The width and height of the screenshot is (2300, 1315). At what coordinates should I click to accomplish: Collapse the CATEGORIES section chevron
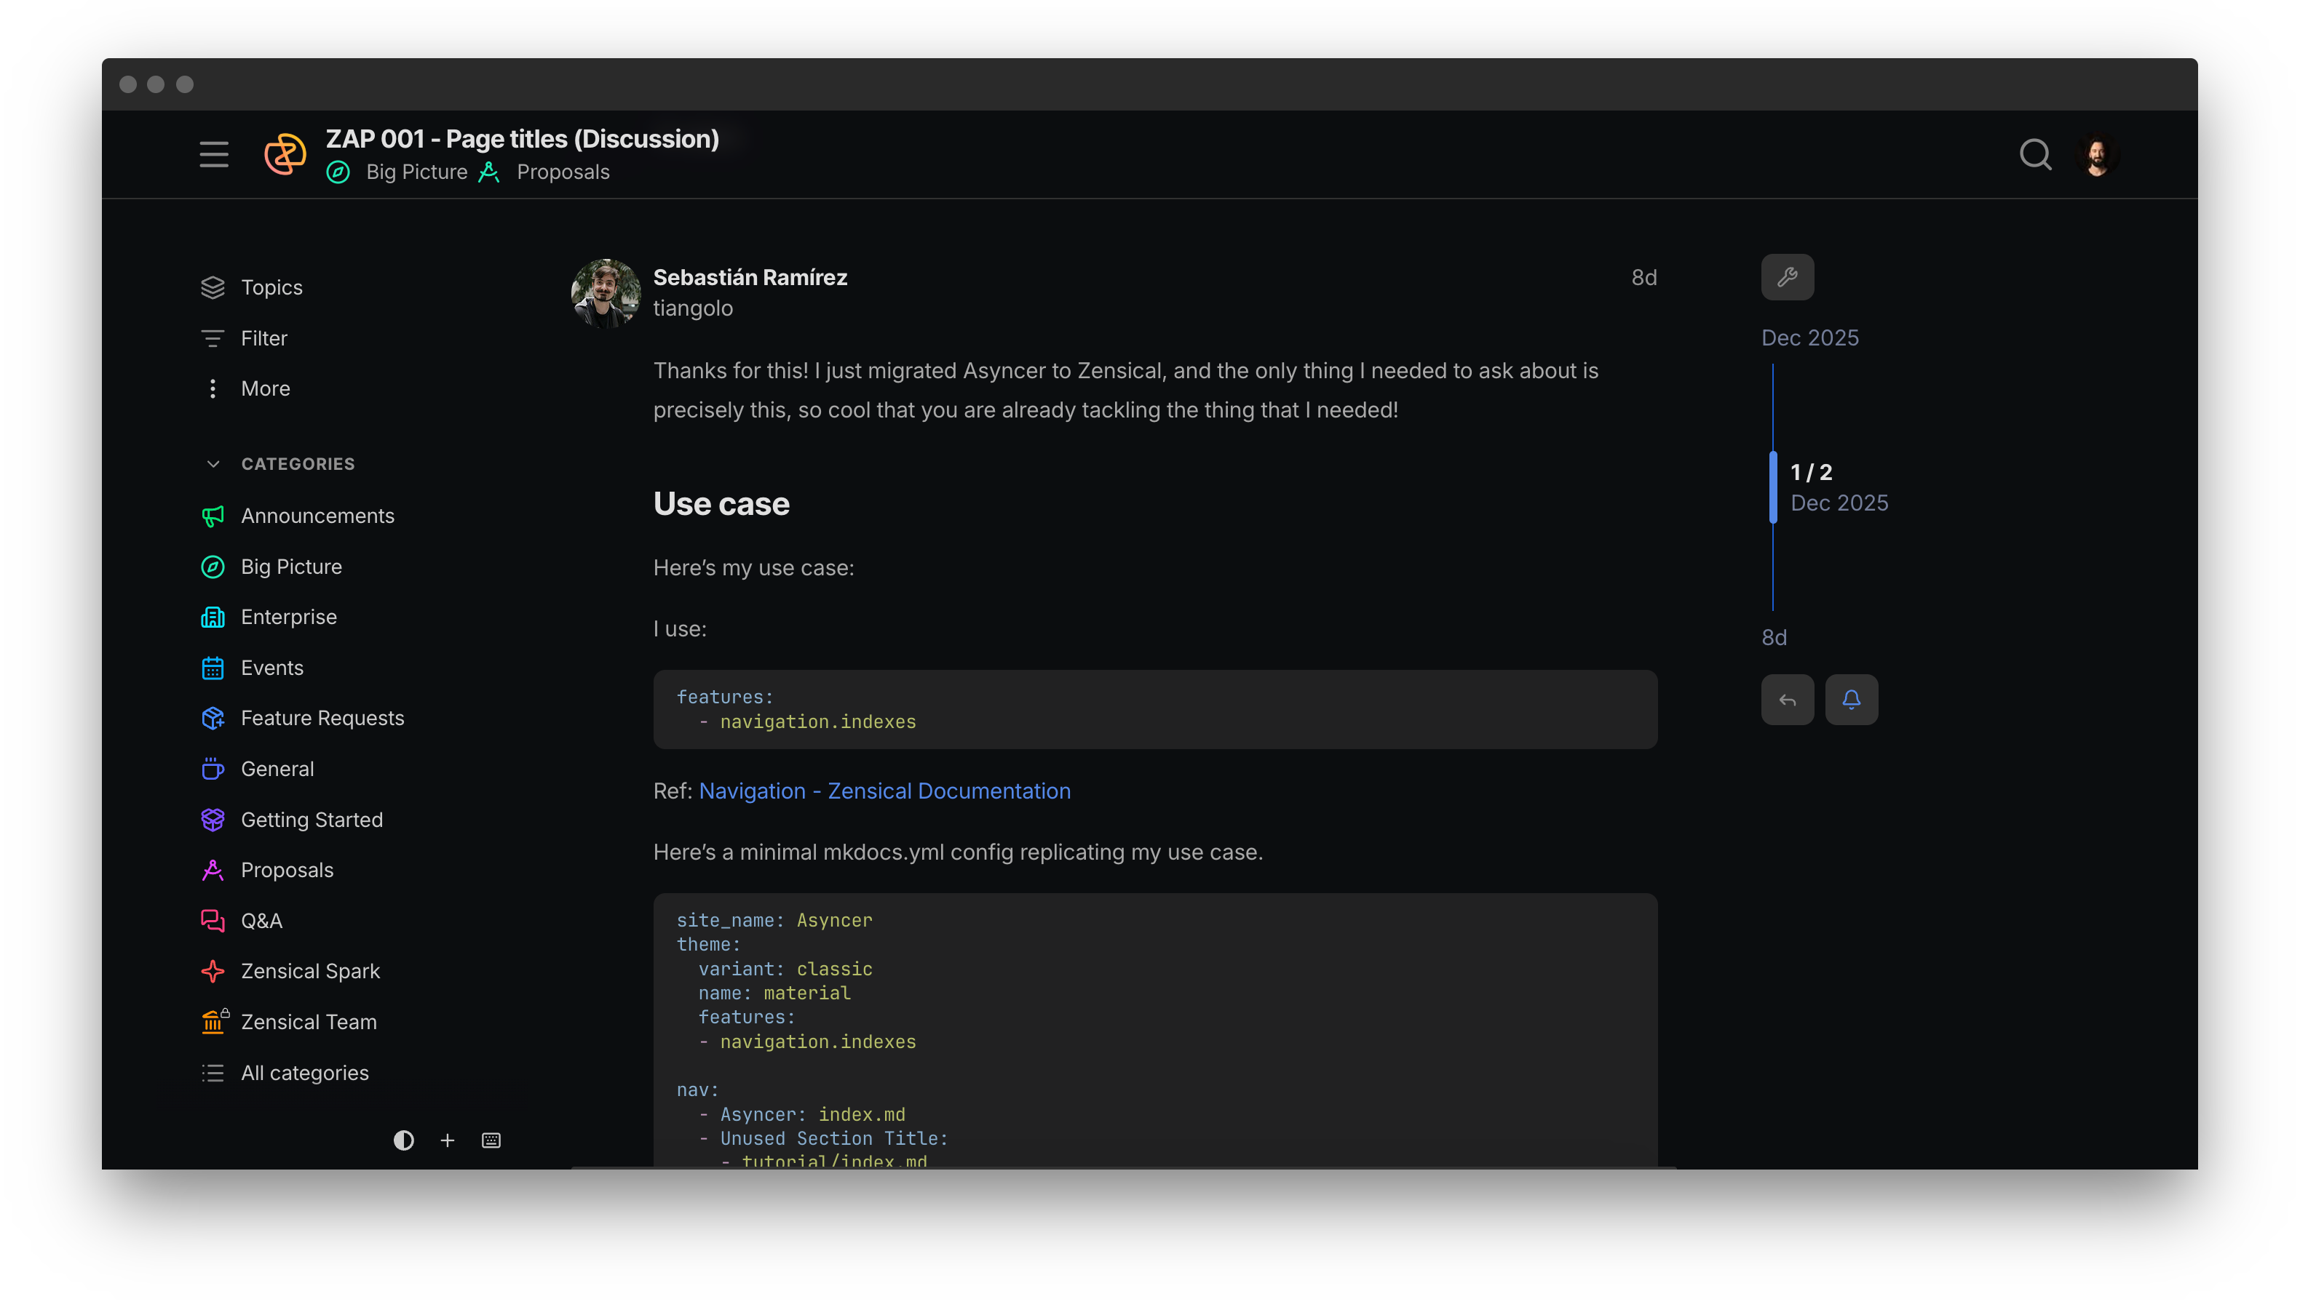[x=213, y=464]
